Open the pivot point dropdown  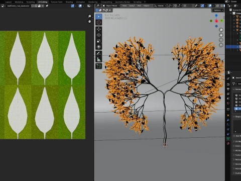170,6
